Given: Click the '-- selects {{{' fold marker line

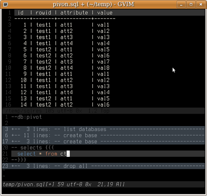Looking at the screenshot, I should point(33,148).
